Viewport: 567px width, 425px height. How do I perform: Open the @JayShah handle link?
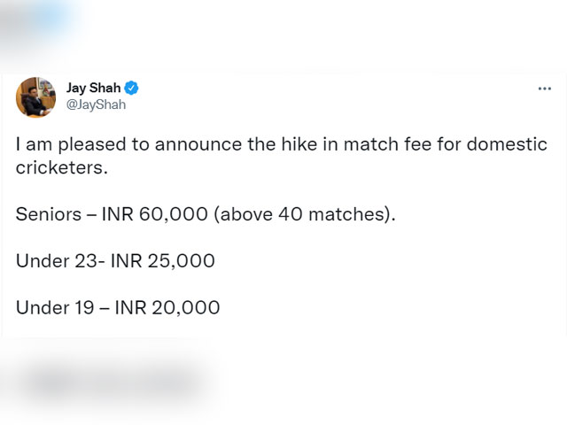click(97, 104)
